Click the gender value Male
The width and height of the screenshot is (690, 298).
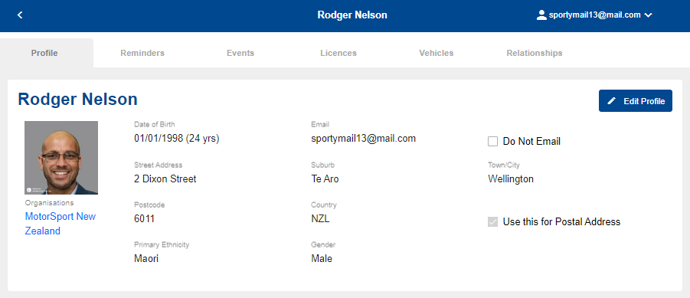[x=322, y=258]
